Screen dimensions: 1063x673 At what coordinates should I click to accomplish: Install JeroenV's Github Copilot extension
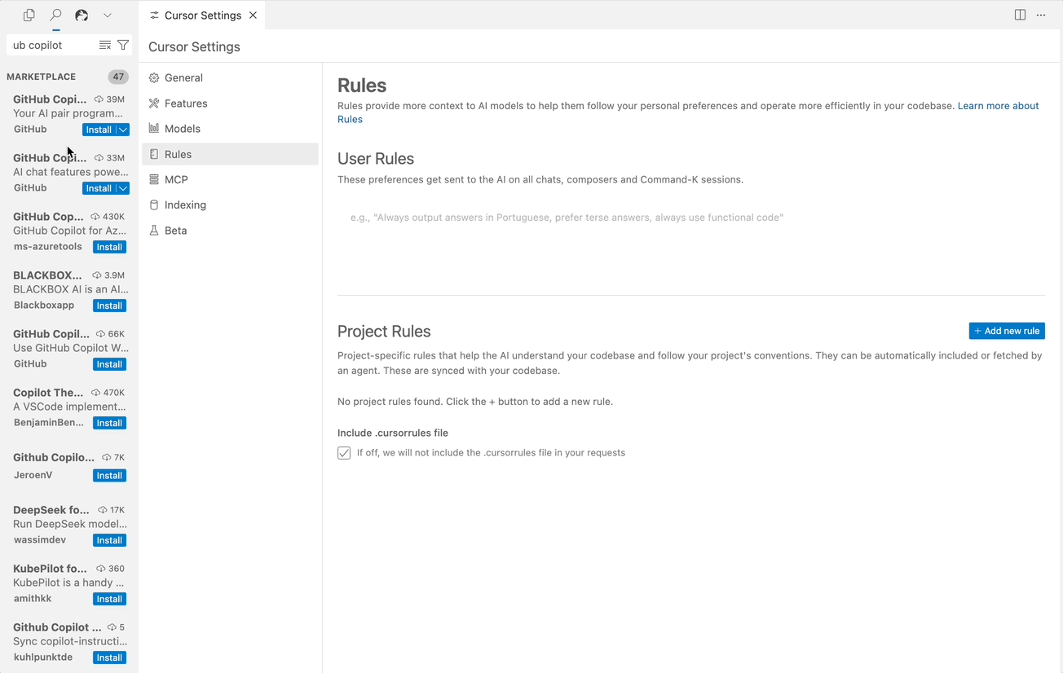pos(109,476)
